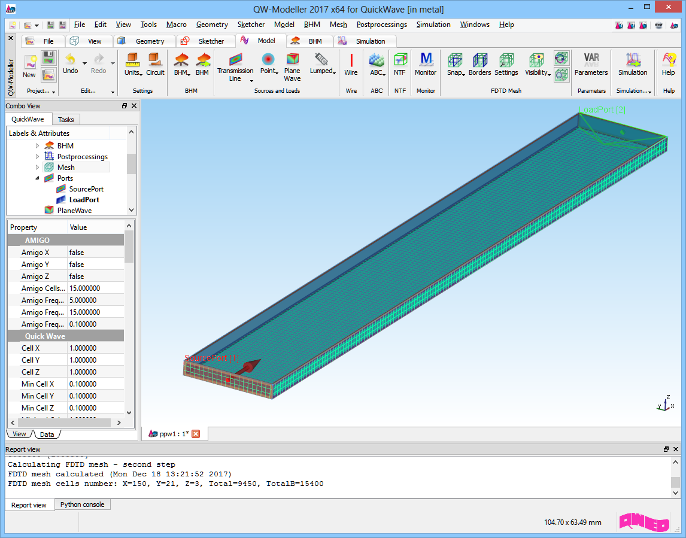Open the Geometry menu
The image size is (686, 538).
(212, 25)
